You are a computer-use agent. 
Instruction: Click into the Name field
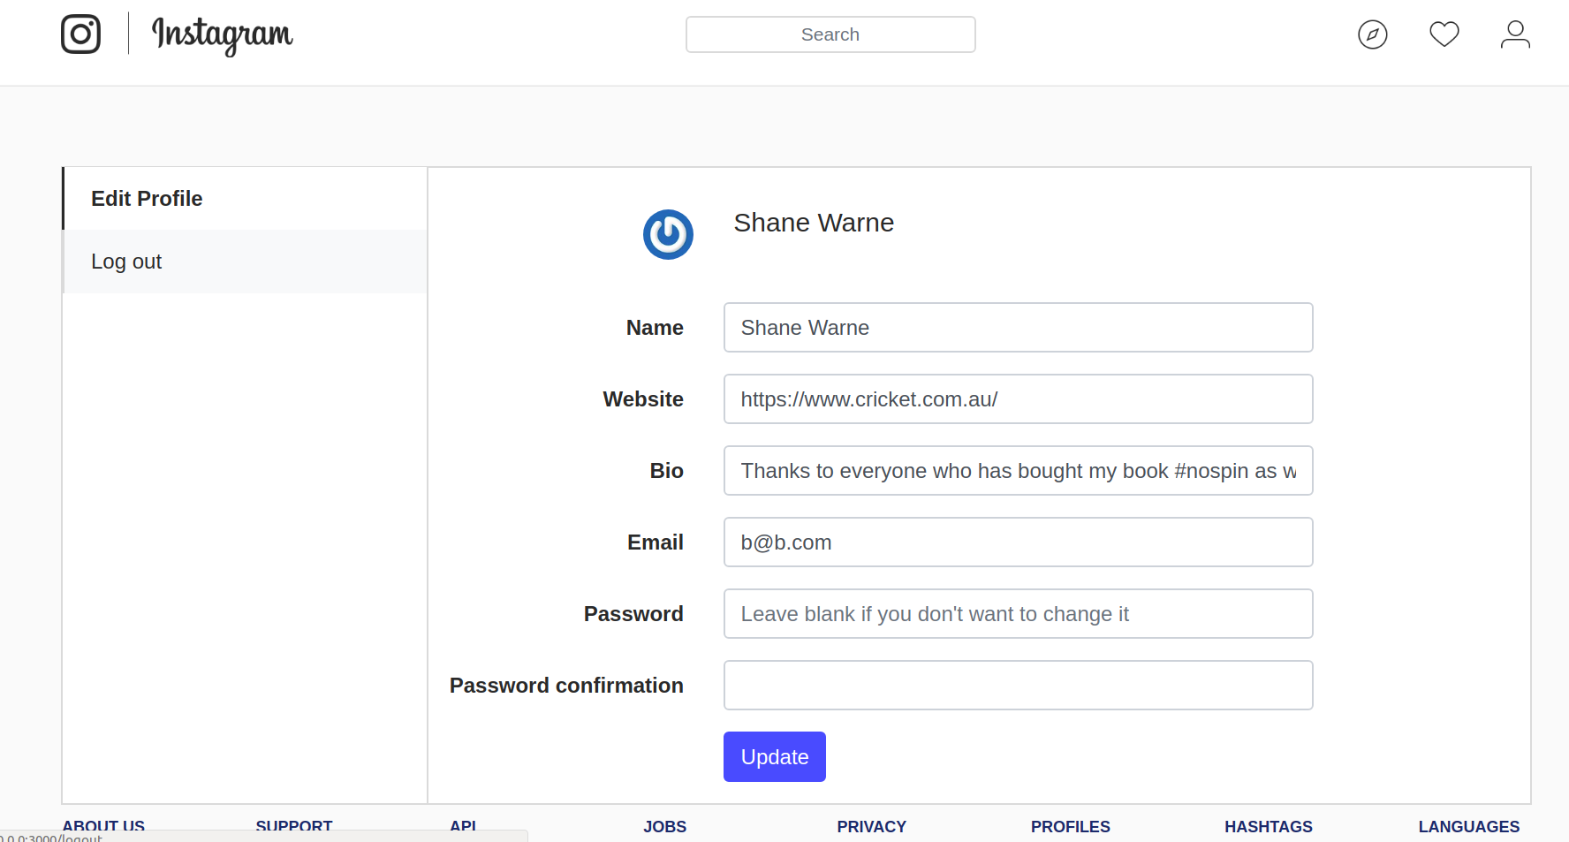click(x=1018, y=328)
